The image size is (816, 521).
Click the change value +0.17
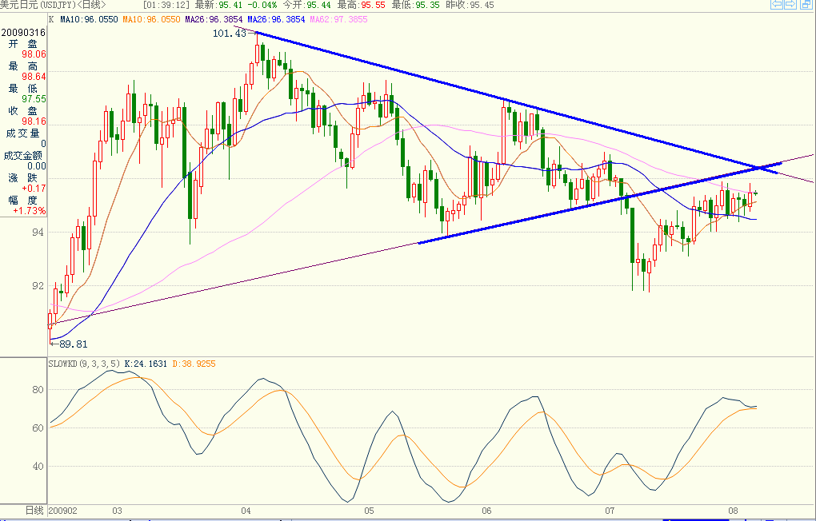(34, 189)
